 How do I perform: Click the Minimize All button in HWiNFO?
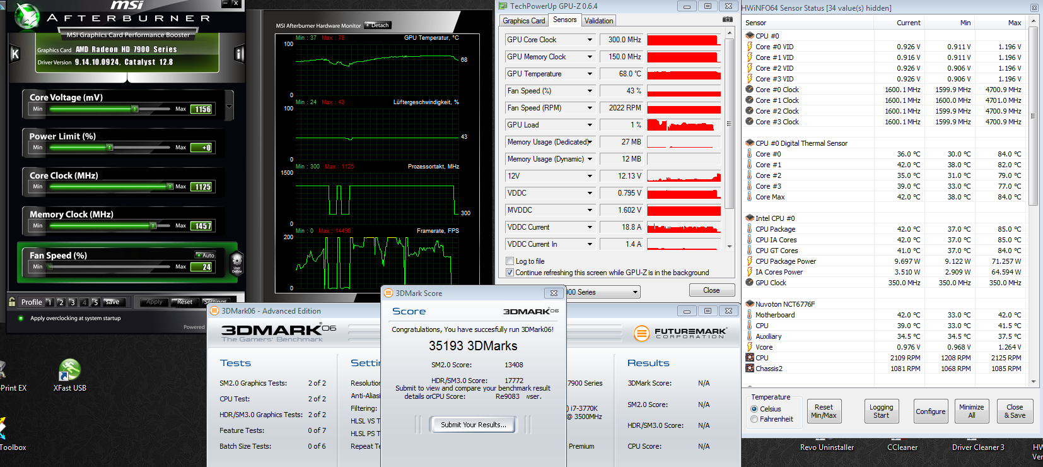pos(972,411)
